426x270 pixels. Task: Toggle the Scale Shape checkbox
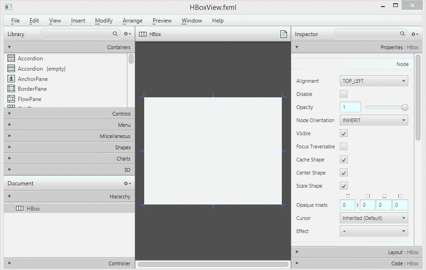[x=344, y=186]
